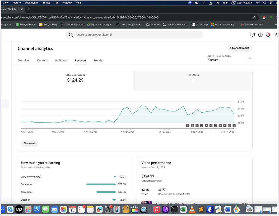Click the 9+ video marker on the chart timeline
279x216 pixels.
(229, 126)
